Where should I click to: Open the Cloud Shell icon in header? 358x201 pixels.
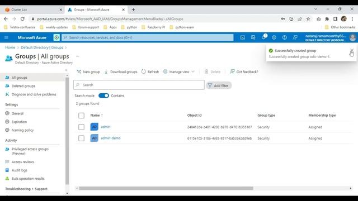[x=242, y=37]
